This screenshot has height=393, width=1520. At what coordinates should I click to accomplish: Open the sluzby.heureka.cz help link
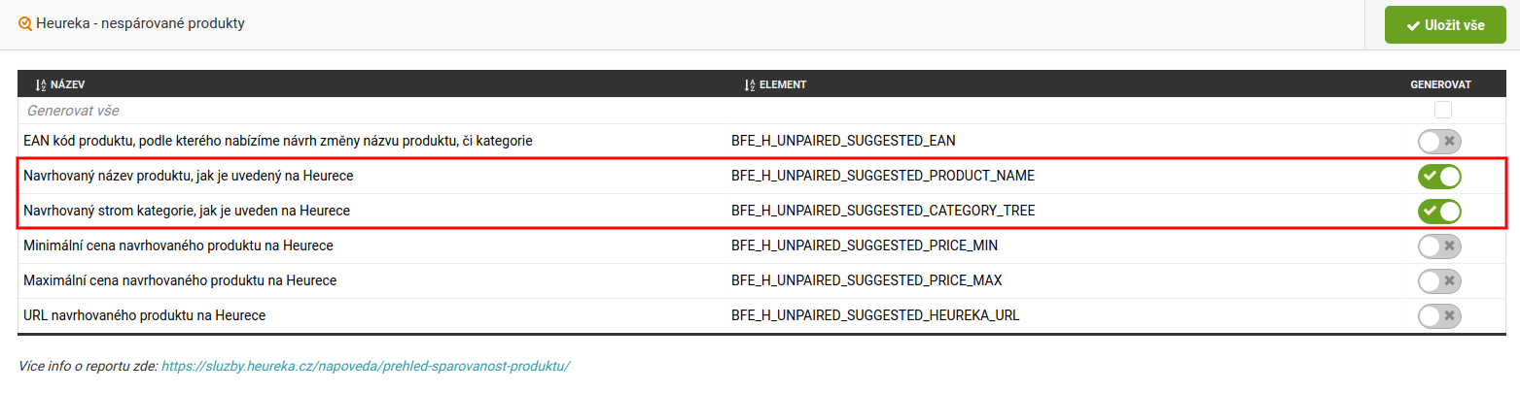[365, 366]
